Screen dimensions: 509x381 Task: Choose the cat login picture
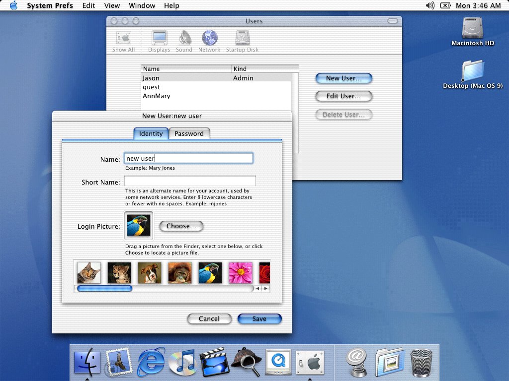point(89,273)
